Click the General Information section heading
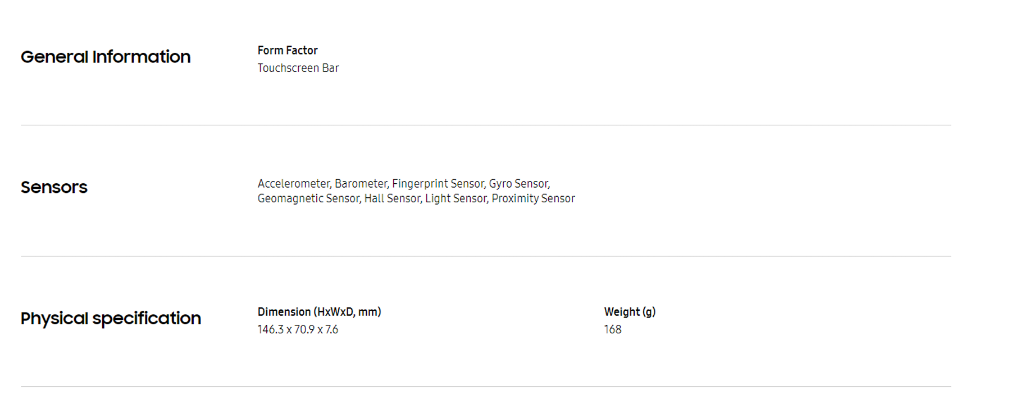Screen dimensions: 1011x394 pyautogui.click(x=106, y=57)
